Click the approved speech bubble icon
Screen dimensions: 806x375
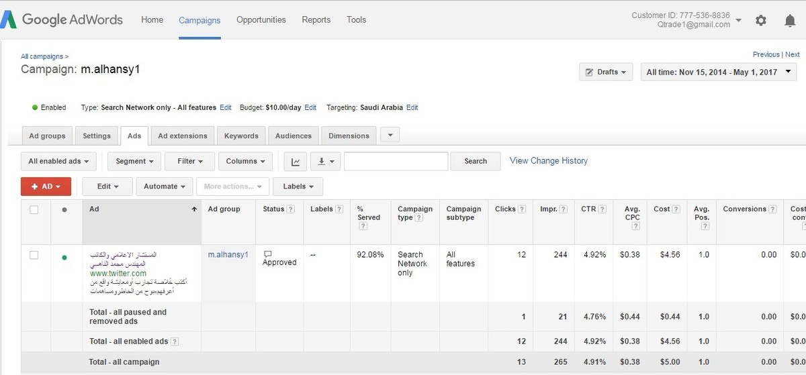coord(268,254)
